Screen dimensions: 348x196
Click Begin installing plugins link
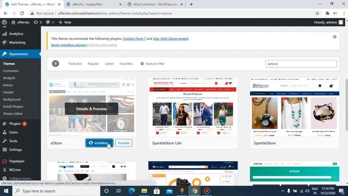69,45
